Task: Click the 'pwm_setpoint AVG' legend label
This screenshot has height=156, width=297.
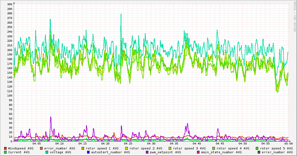Action: [x=165, y=152]
